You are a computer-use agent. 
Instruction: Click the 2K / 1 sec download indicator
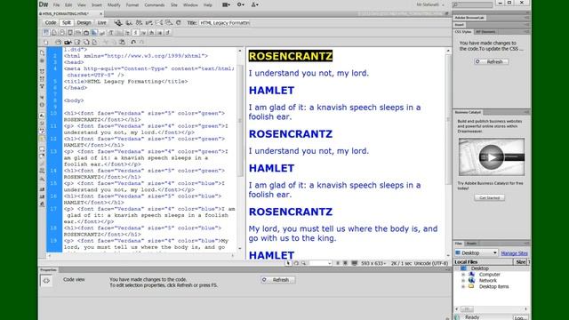(x=401, y=263)
